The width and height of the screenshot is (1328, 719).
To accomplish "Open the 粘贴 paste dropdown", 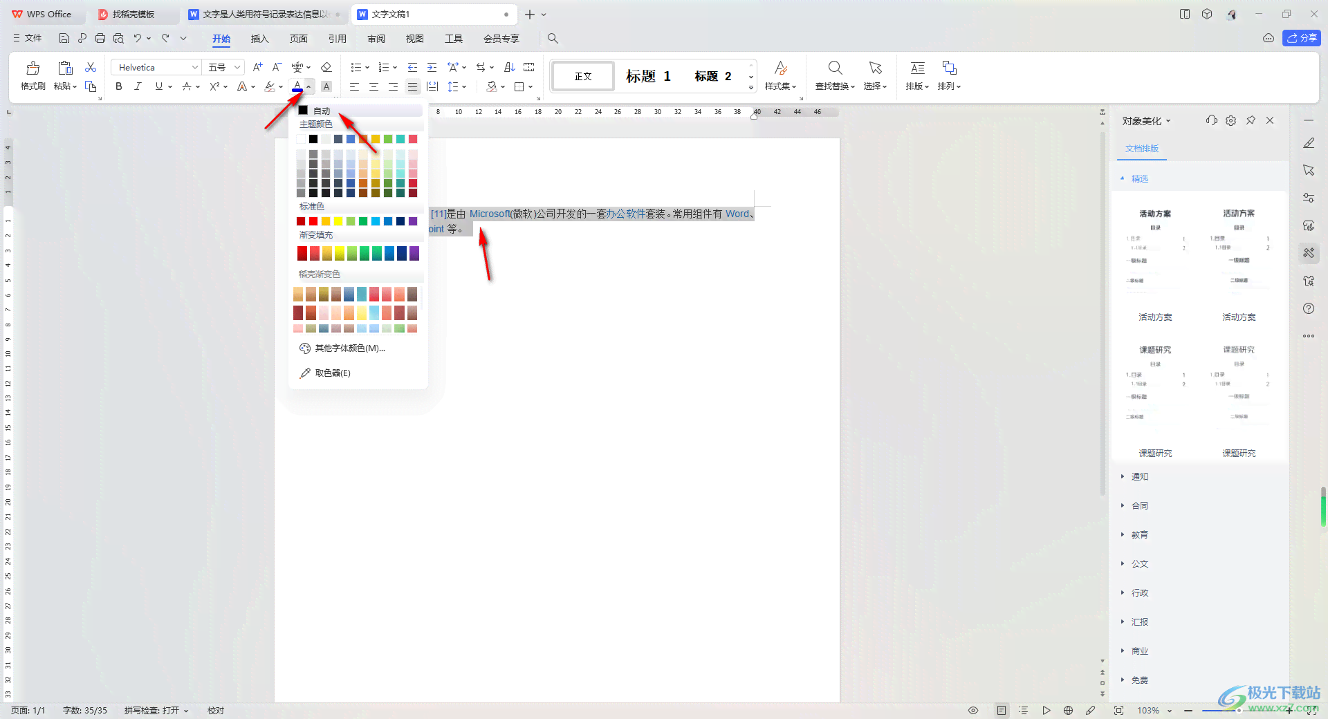I will pos(66,86).
